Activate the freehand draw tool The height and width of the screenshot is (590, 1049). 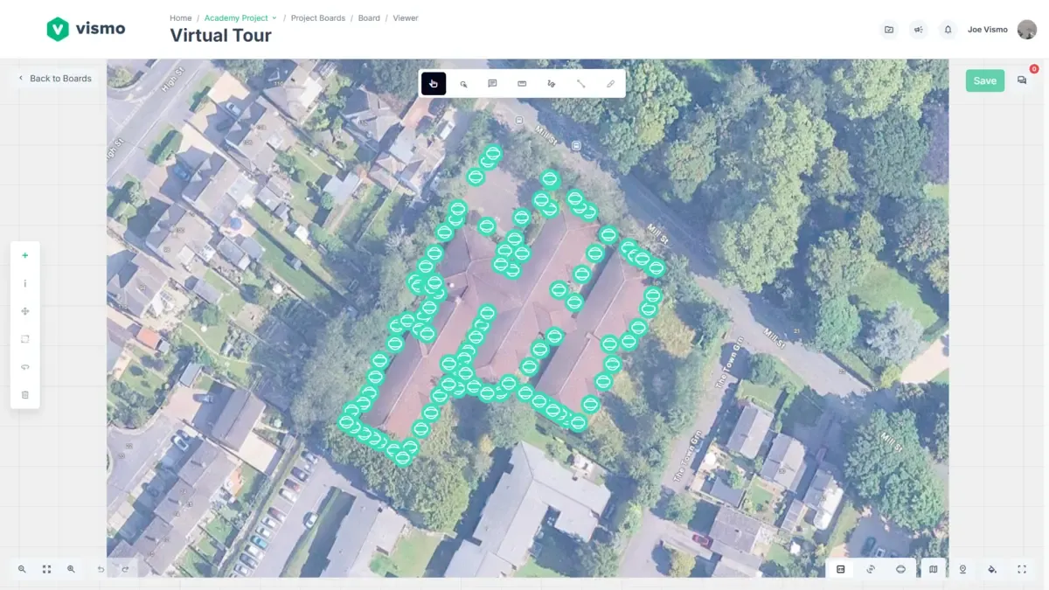click(551, 83)
